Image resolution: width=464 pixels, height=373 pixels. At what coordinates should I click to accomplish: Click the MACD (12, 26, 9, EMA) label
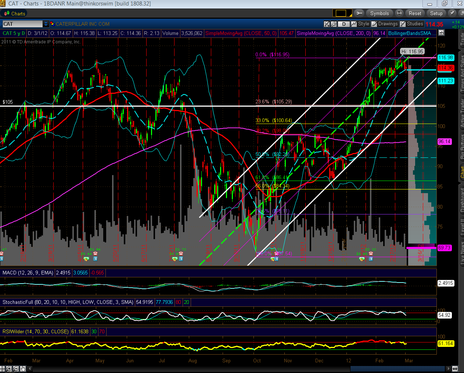click(x=28, y=273)
